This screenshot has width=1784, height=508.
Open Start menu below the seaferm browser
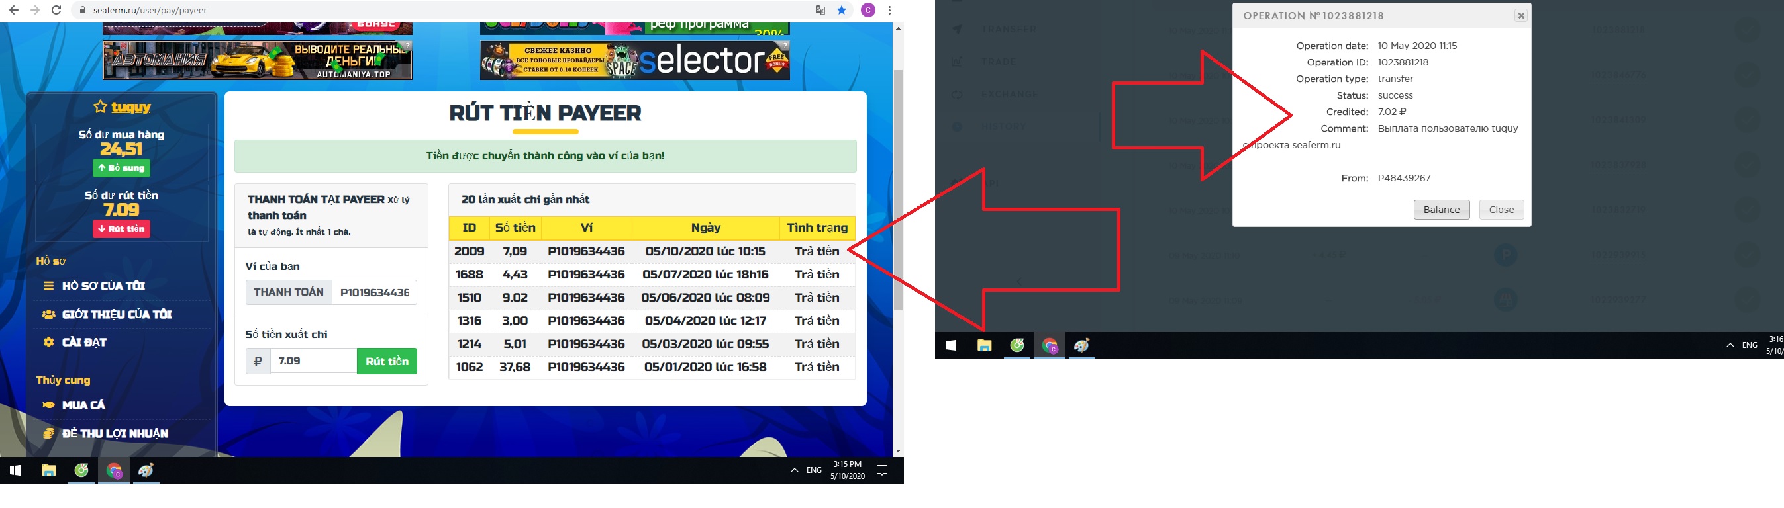(15, 470)
